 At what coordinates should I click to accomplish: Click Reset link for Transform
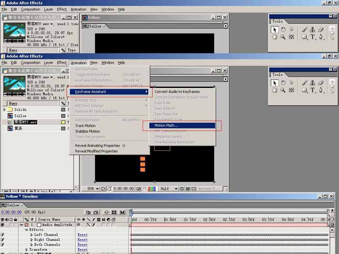(x=82, y=249)
